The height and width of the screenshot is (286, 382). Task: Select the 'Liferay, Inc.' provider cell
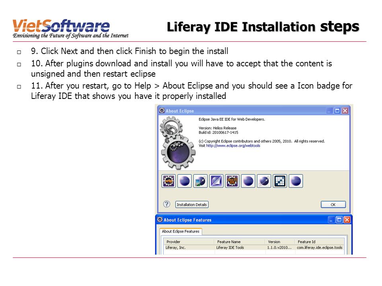pos(175,247)
